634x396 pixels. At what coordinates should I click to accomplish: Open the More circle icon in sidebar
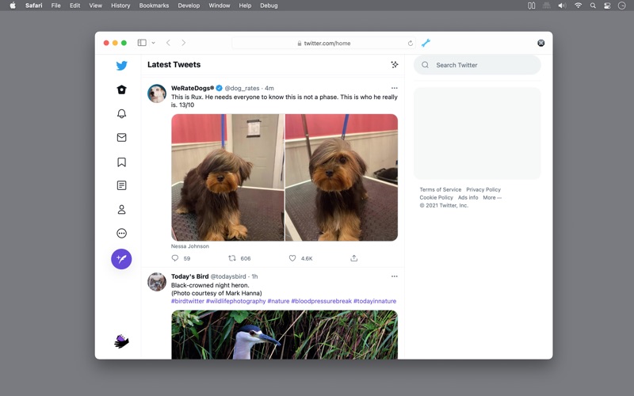pos(121,233)
